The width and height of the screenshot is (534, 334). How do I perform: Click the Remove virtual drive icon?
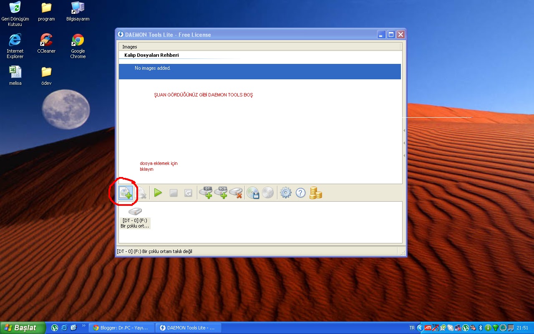pyautogui.click(x=236, y=192)
